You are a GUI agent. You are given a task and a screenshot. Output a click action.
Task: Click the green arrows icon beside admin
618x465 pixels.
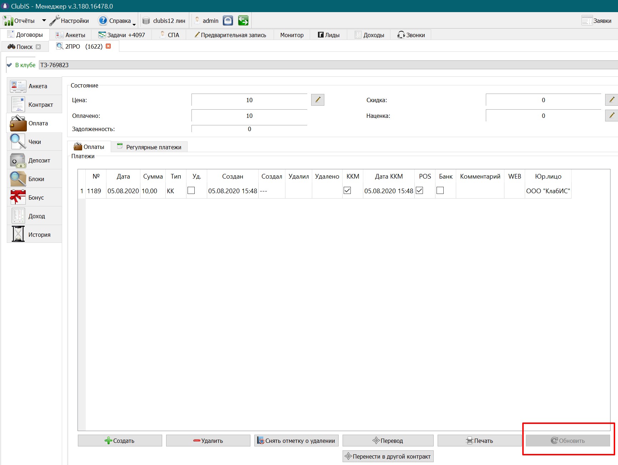coord(243,21)
